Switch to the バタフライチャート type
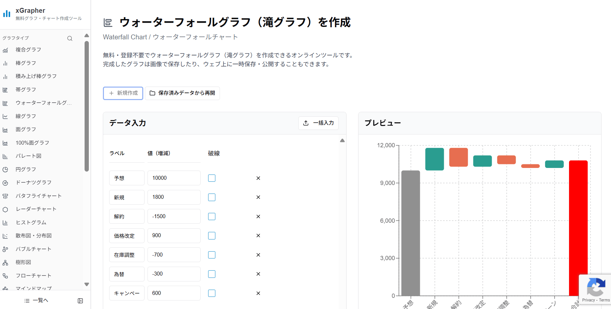The width and height of the screenshot is (611, 309). [6, 196]
